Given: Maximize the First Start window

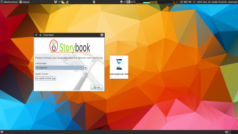Looking at the screenshot, I should pyautogui.click(x=40, y=35).
